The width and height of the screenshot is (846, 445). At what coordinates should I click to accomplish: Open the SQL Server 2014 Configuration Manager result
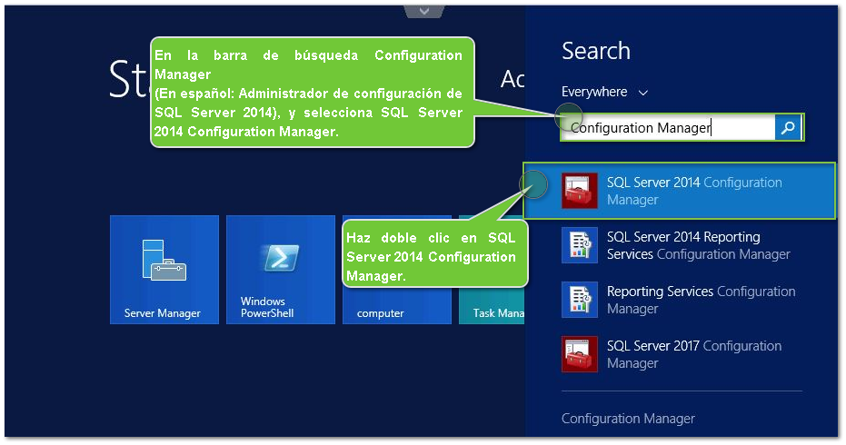[679, 191]
